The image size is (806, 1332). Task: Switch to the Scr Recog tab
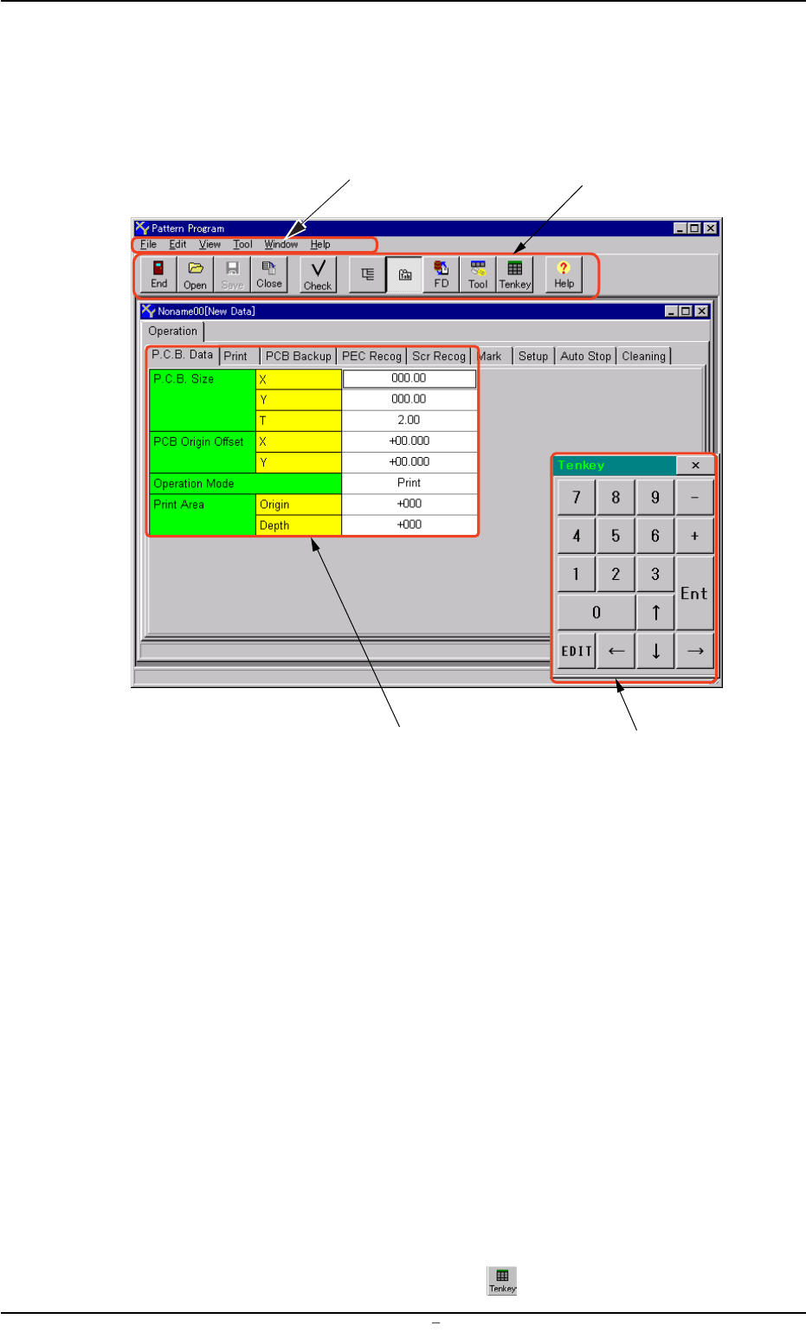pos(439,356)
